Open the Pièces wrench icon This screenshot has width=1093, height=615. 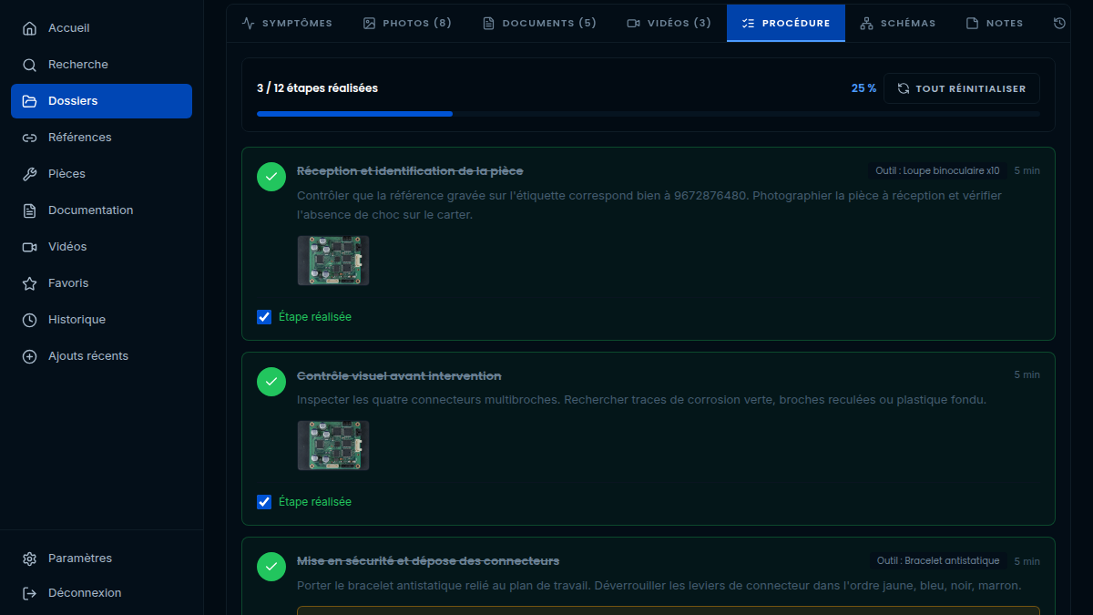pyautogui.click(x=30, y=174)
